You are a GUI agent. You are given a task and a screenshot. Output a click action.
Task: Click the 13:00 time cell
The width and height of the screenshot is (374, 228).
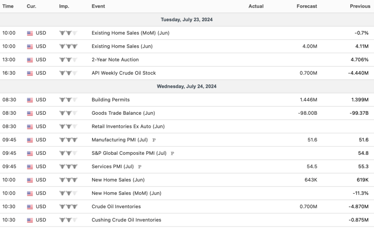[x=9, y=60]
